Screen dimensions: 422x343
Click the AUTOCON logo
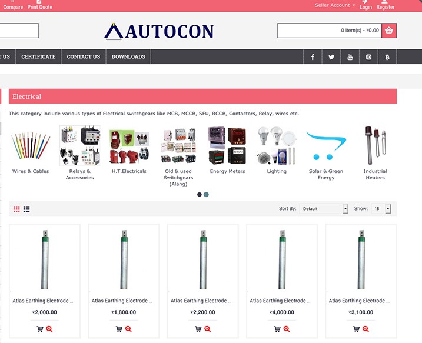click(159, 31)
